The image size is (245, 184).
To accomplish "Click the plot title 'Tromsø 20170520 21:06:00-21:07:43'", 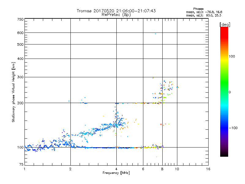I will tap(116, 11).
